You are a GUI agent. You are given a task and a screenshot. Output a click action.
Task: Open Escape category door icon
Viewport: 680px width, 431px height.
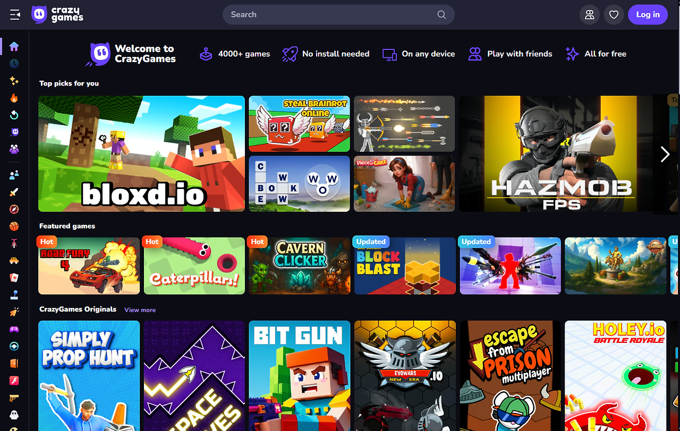[14, 364]
